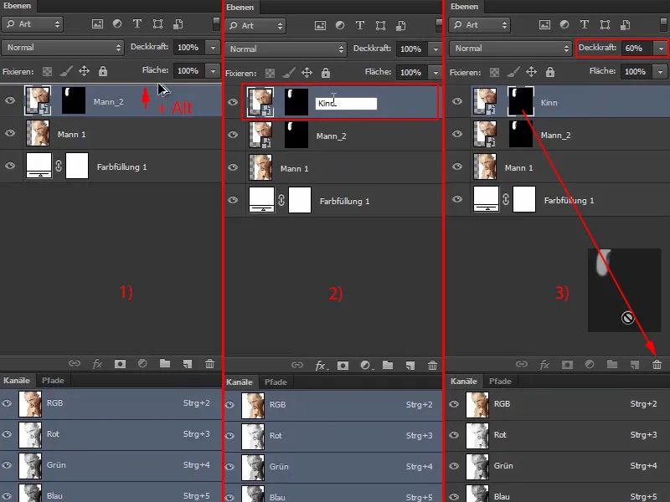Click smart object filter icon in left panel

point(178,24)
